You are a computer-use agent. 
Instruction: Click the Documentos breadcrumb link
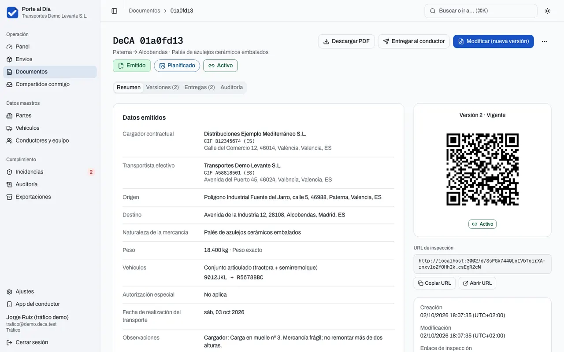(x=145, y=11)
